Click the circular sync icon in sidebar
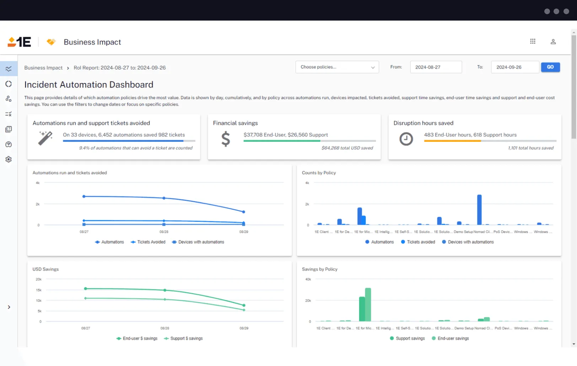 pos(9,84)
